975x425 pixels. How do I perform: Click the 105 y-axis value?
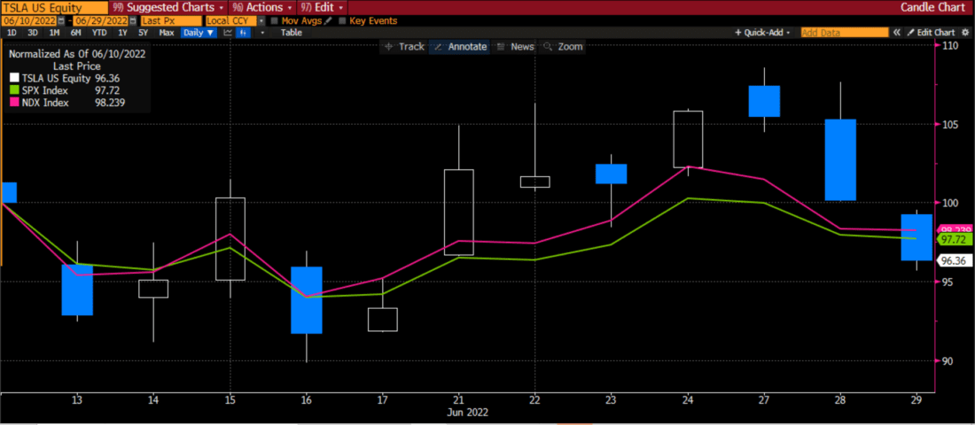pos(951,124)
